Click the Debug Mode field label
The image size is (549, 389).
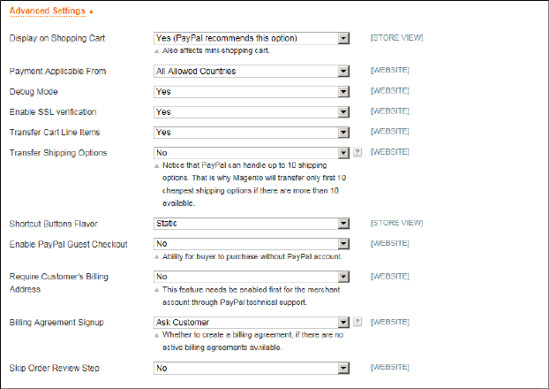[x=34, y=91]
